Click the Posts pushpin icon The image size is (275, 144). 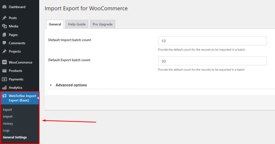[4, 18]
